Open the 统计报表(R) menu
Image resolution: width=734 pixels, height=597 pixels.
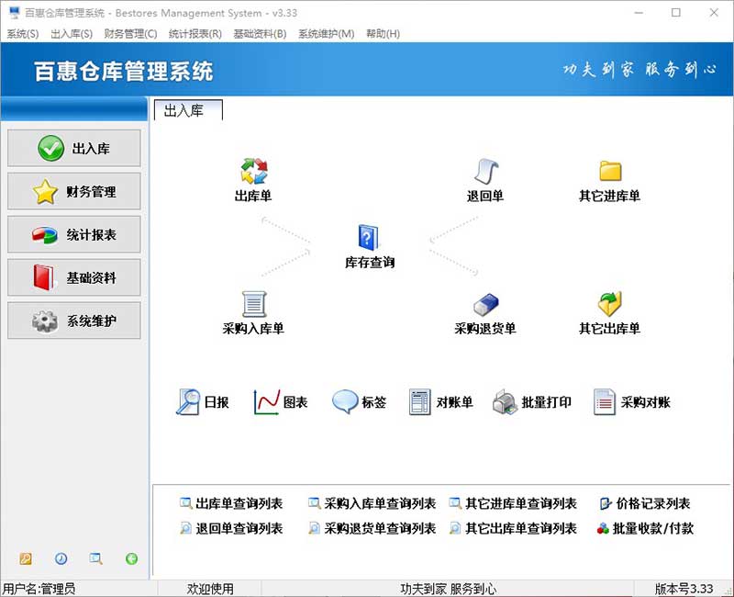click(195, 34)
